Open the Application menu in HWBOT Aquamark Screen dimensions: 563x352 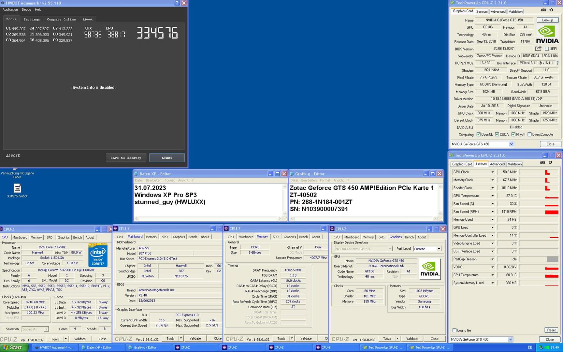(x=10, y=10)
